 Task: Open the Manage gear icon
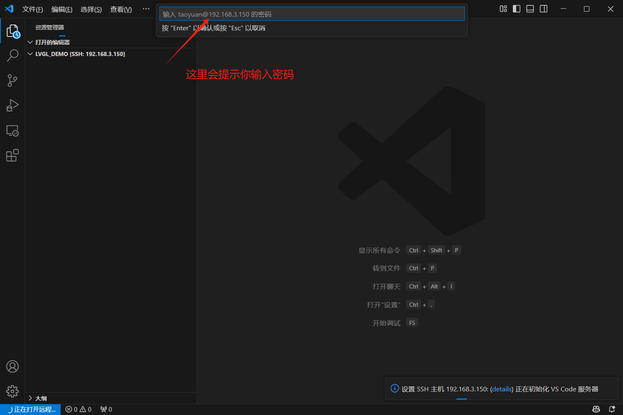(x=12, y=391)
